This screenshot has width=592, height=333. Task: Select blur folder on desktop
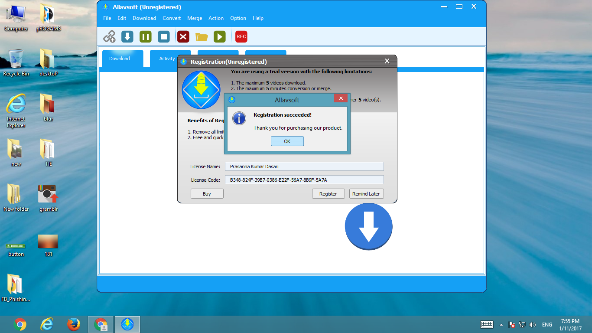49,108
